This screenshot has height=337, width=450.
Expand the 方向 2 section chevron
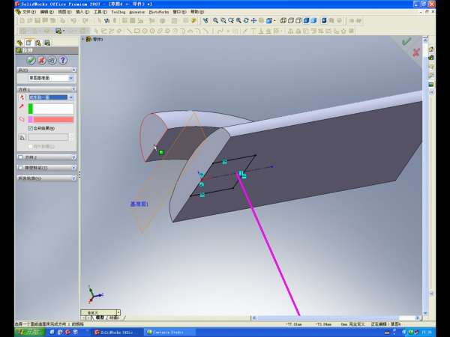(x=73, y=157)
